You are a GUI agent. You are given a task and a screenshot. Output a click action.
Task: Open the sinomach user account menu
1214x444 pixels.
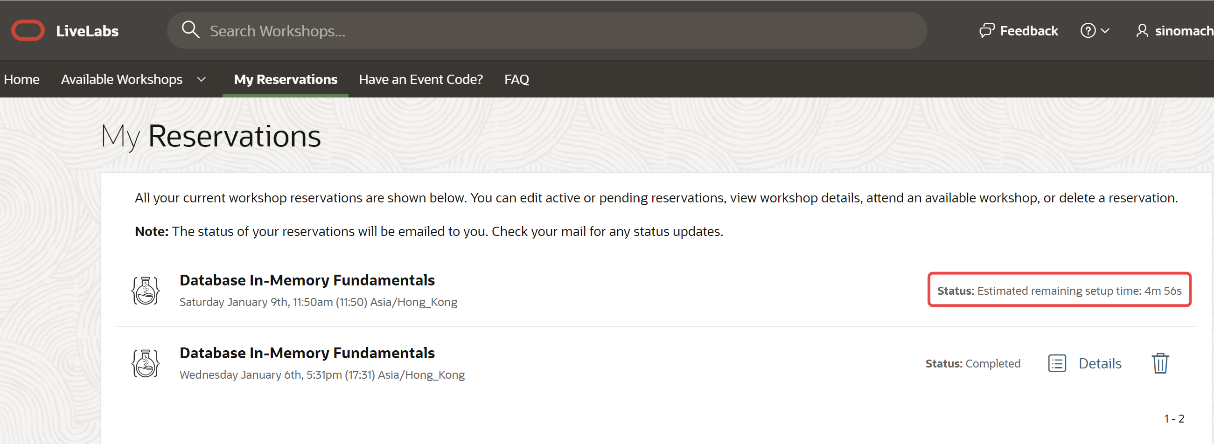tap(1183, 31)
